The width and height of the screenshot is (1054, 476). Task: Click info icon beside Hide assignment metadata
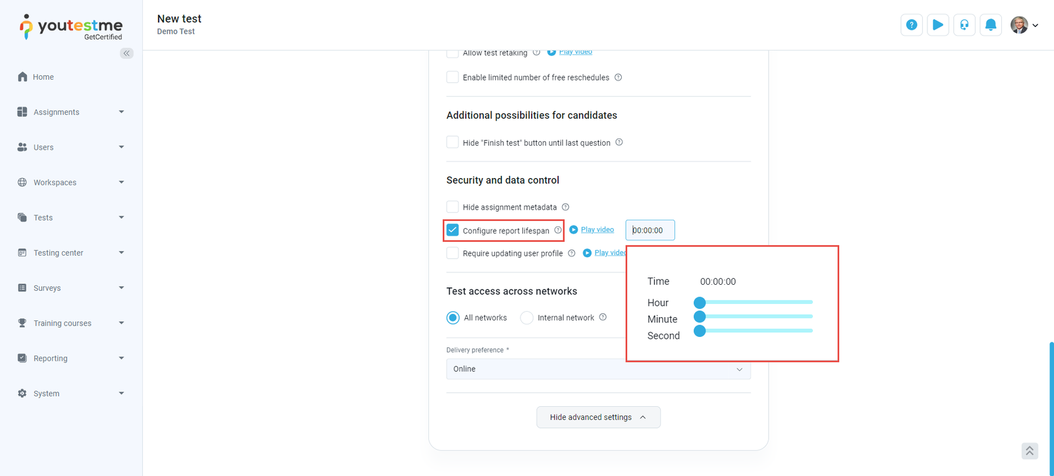coord(565,207)
